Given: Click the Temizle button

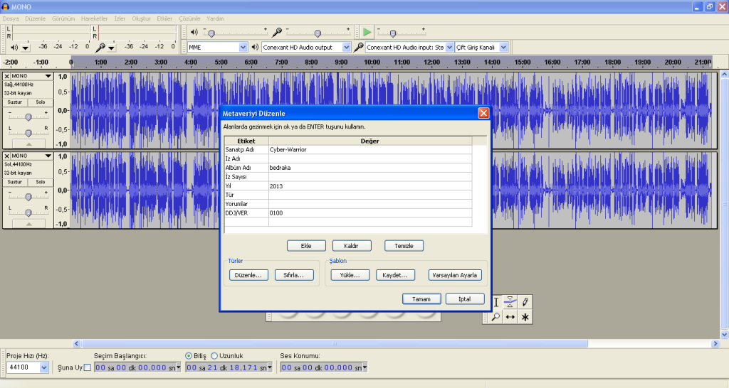Looking at the screenshot, I should coord(404,246).
